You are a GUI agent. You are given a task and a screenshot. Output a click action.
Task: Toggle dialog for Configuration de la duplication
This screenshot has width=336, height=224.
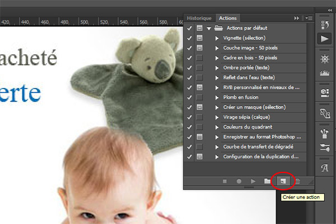(199, 157)
